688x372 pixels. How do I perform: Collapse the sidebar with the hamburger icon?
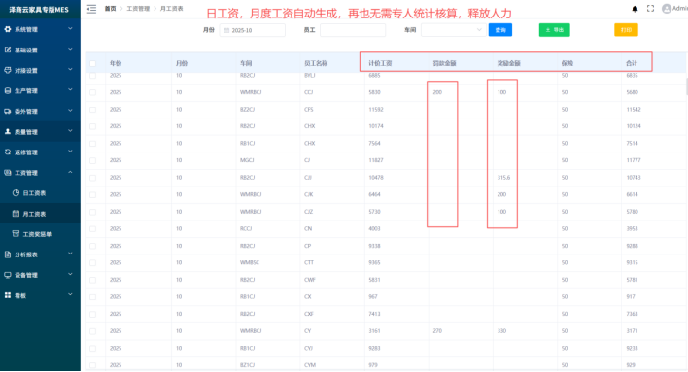pyautogui.click(x=91, y=9)
